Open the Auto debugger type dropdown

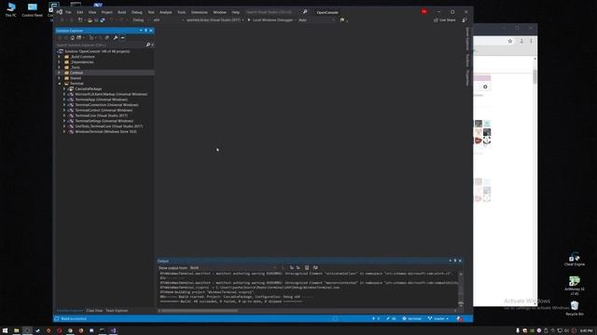pos(317,20)
